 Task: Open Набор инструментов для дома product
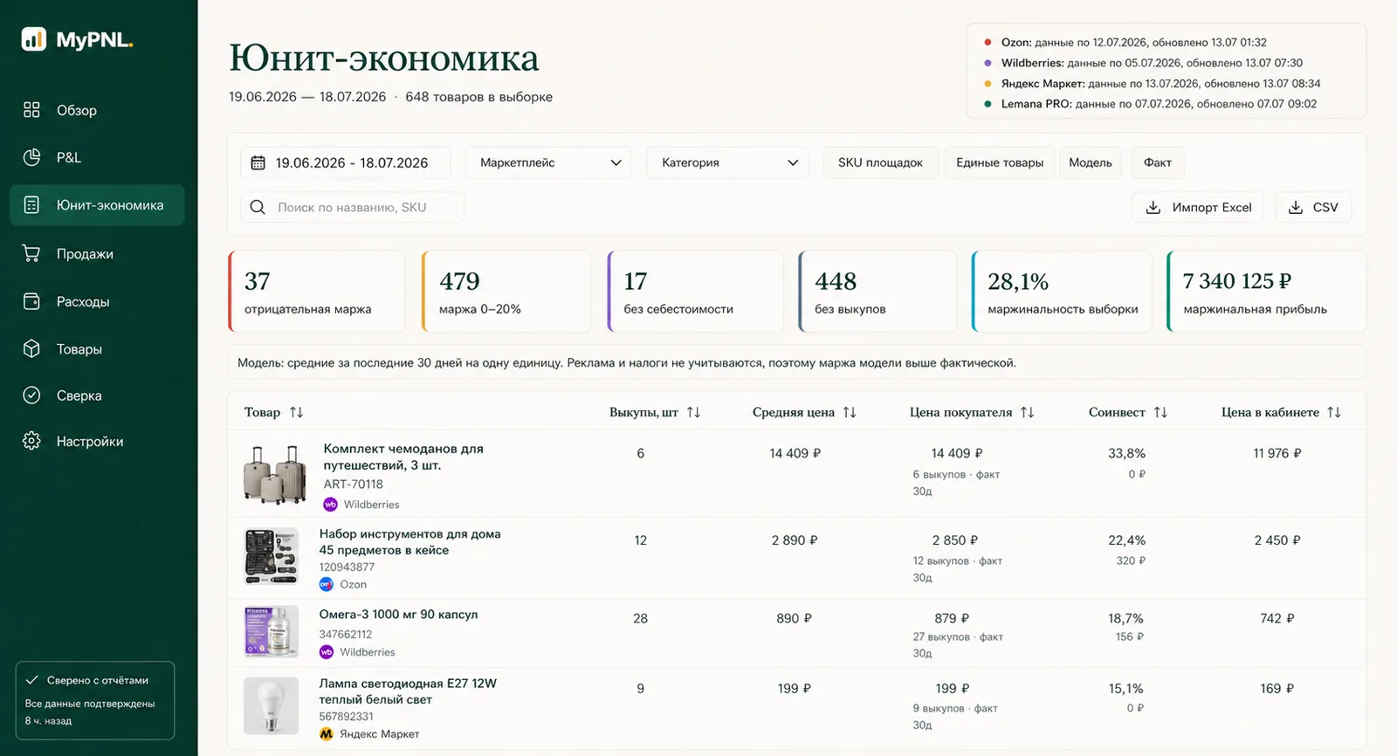[x=409, y=542]
